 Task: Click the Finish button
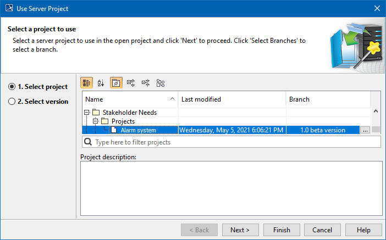point(282,230)
